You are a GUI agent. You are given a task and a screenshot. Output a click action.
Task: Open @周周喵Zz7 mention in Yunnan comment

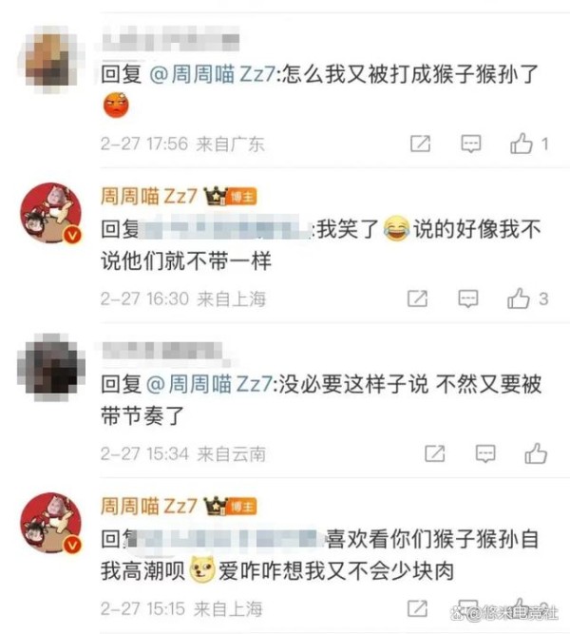(209, 384)
